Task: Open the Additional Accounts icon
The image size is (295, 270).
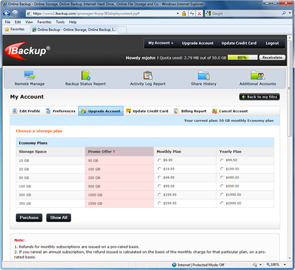Action: (x=257, y=75)
